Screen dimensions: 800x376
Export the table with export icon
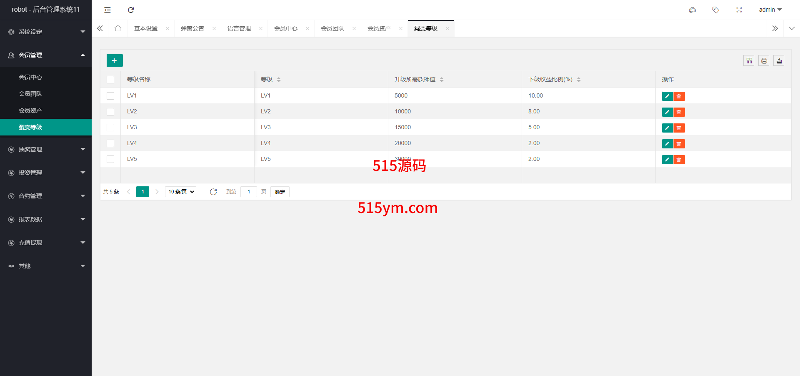click(779, 61)
